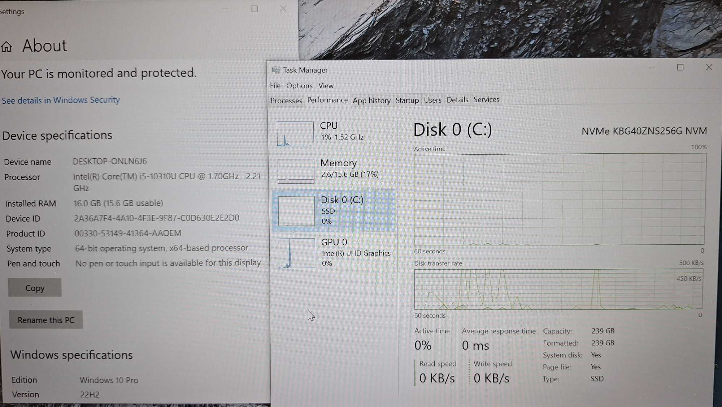
Task: Switch to the Startup tab
Action: pos(407,100)
